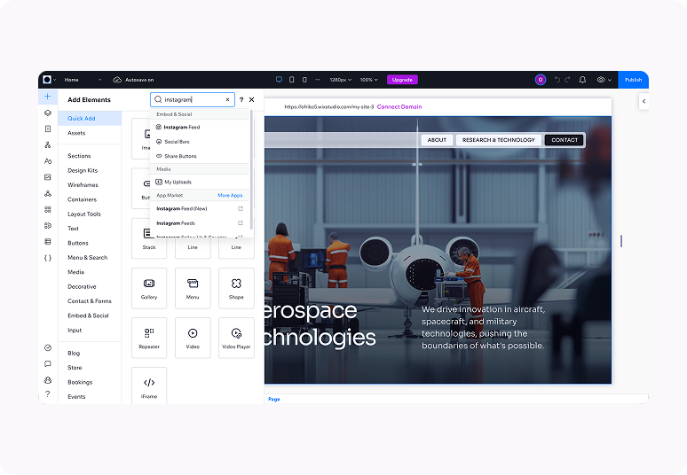The image size is (687, 475).
Task: Choose Instagram Feed search result
Action: [200, 128]
